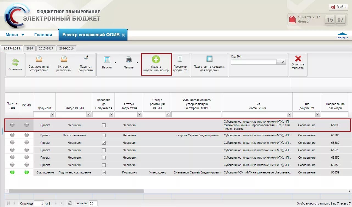Select cell Калугин Сергей Владимирович
352x207 pixels.
coord(197,135)
